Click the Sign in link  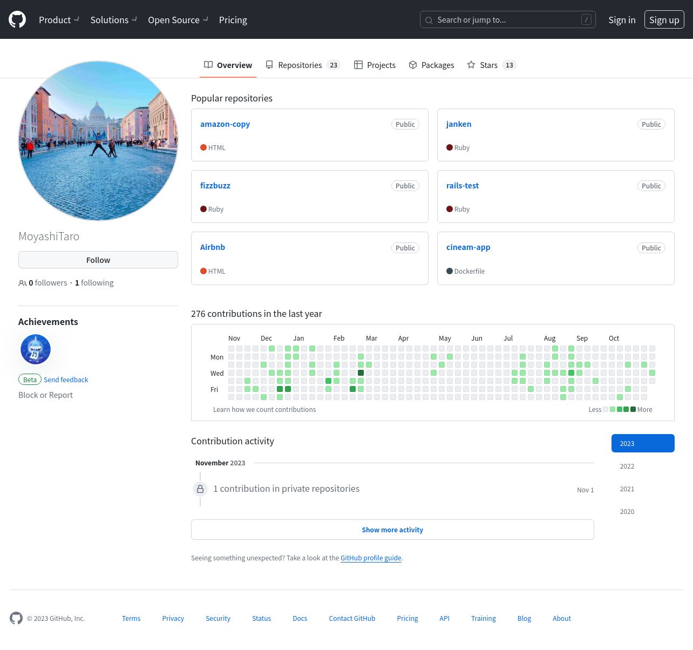point(622,20)
